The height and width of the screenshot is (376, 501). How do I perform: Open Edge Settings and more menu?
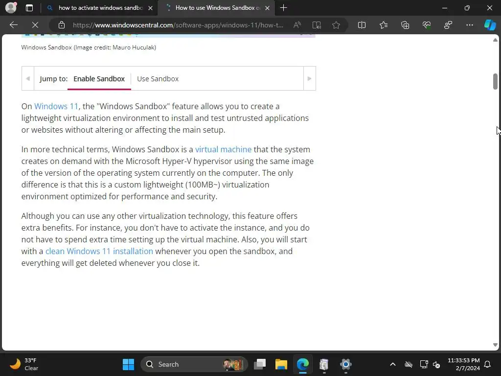coord(469,25)
